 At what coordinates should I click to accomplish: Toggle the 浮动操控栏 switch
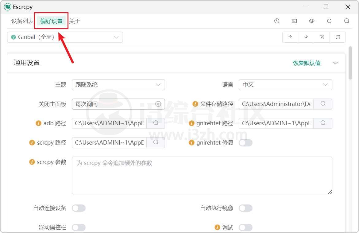pos(79,227)
